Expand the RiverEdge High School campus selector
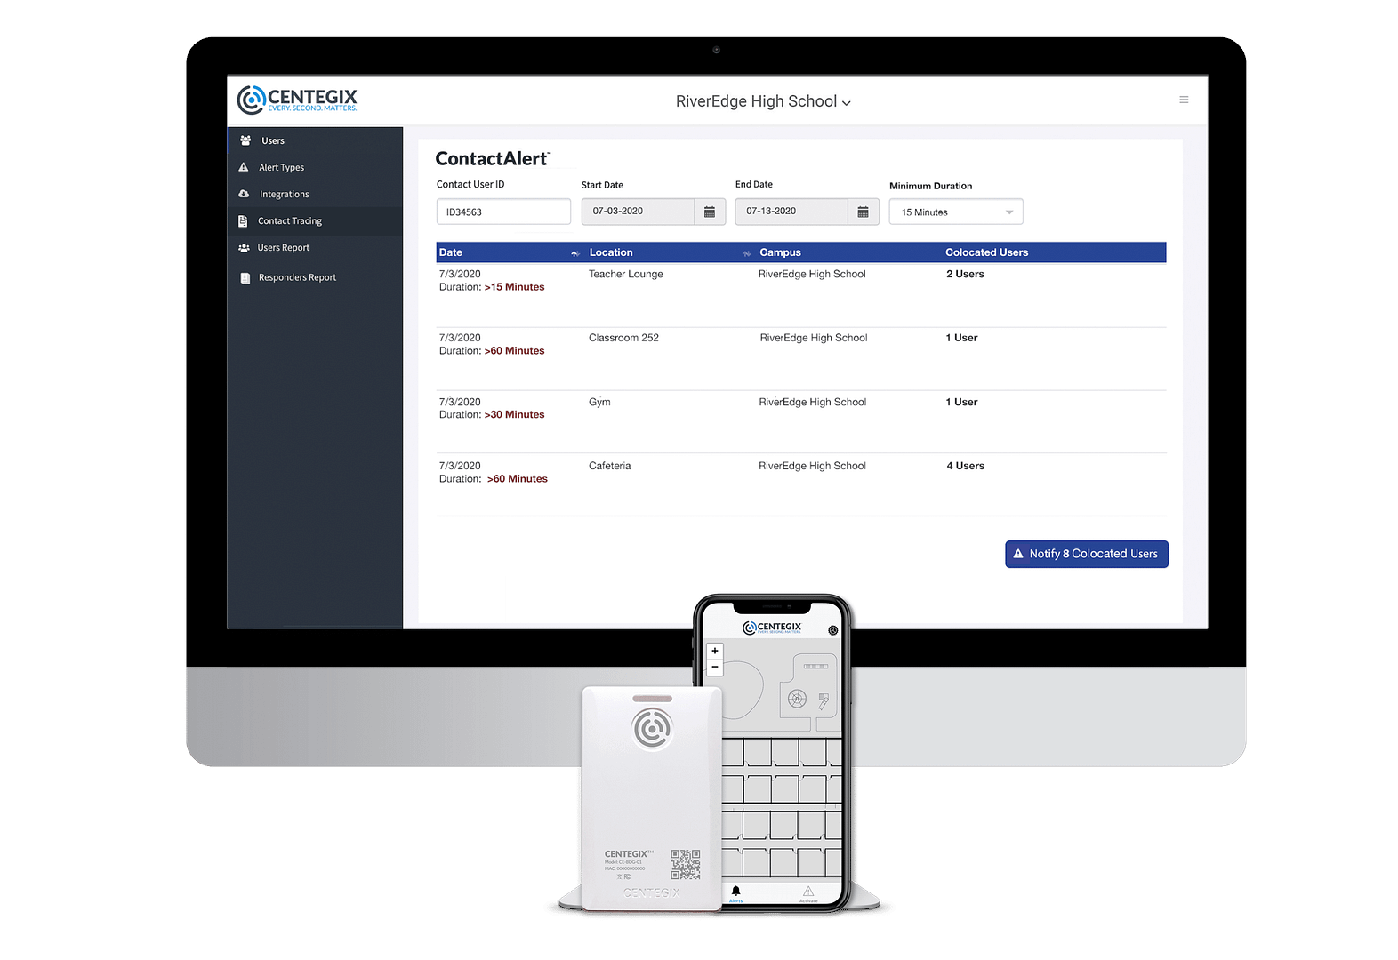 pyautogui.click(x=763, y=102)
